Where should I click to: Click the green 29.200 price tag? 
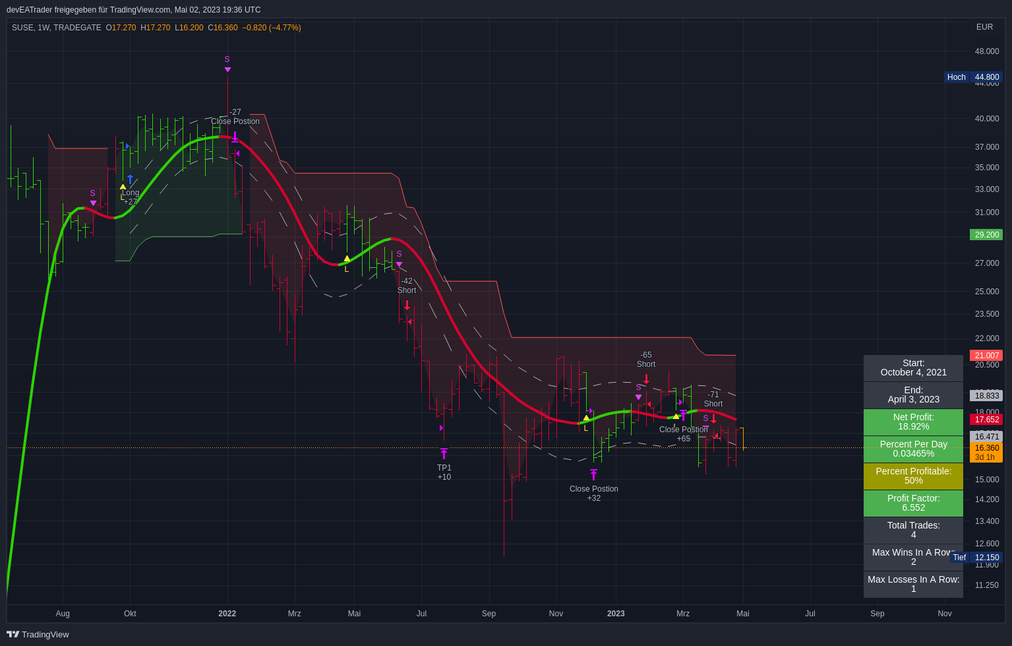point(986,235)
